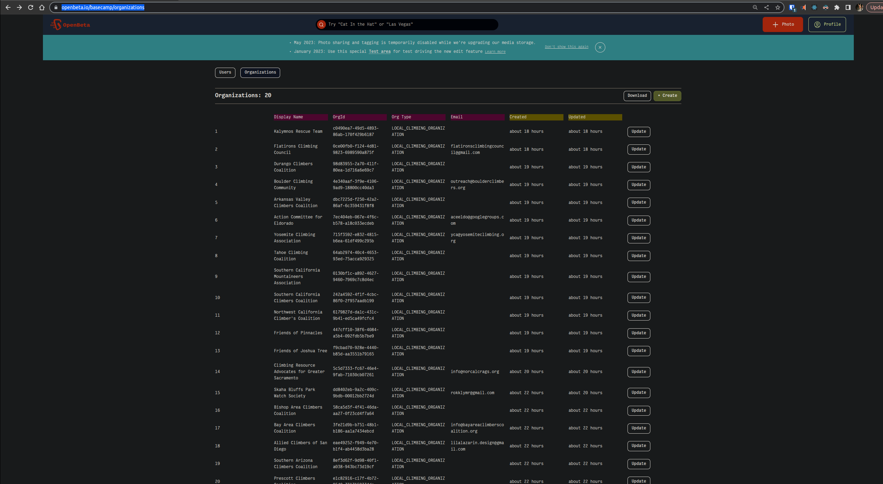The height and width of the screenshot is (484, 883).
Task: Open the browser side panel icon
Action: pos(848,7)
